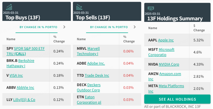Click the Top Buys bar chart icon

pyautogui.click(x=9, y=7)
